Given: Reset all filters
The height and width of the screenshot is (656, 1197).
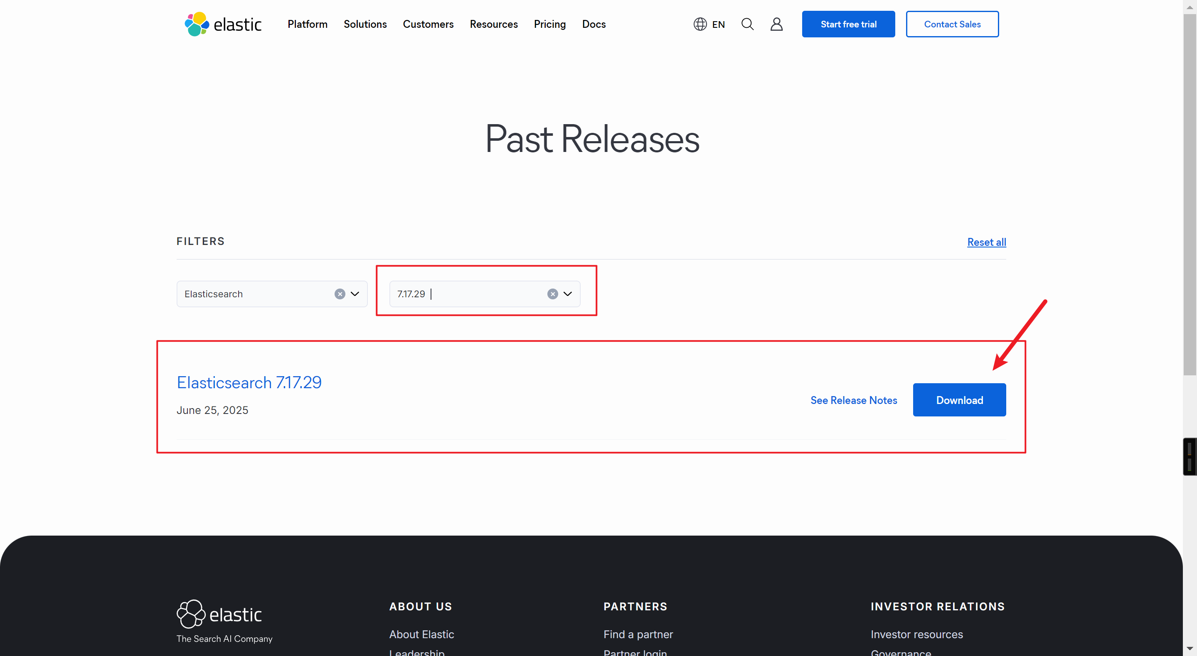Looking at the screenshot, I should pyautogui.click(x=986, y=242).
